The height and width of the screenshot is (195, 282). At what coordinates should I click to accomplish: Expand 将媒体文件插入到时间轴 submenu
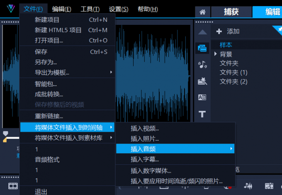click(67, 127)
